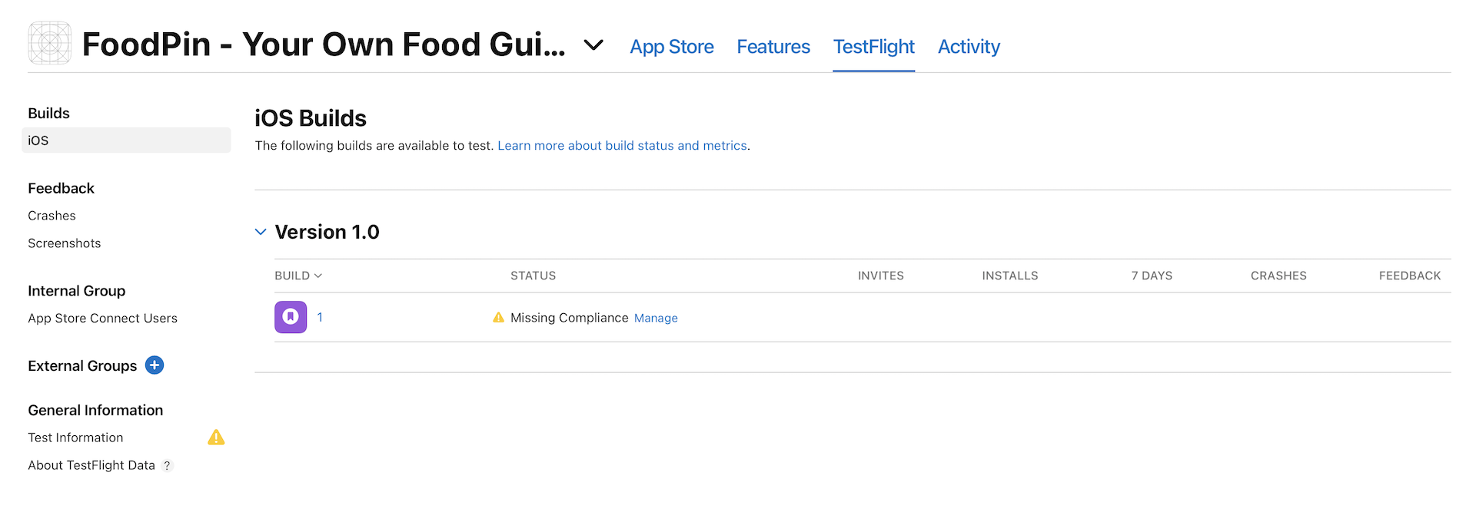Open the app switcher dropdown chevron

coord(593,45)
